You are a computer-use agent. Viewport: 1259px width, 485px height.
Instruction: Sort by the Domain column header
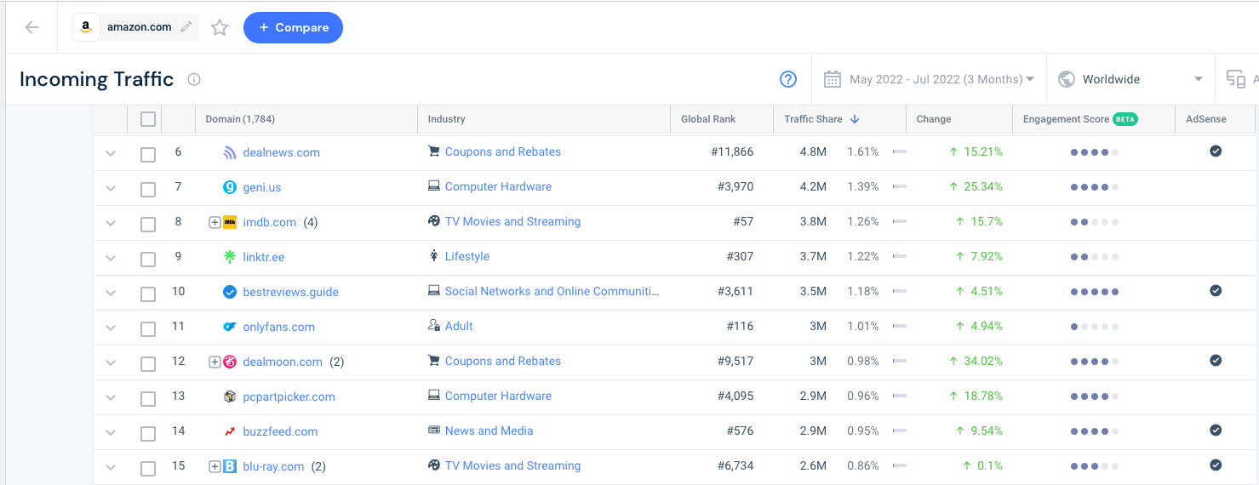(240, 119)
